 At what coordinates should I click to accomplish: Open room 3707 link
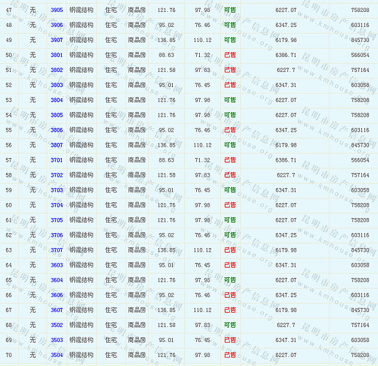(56, 250)
